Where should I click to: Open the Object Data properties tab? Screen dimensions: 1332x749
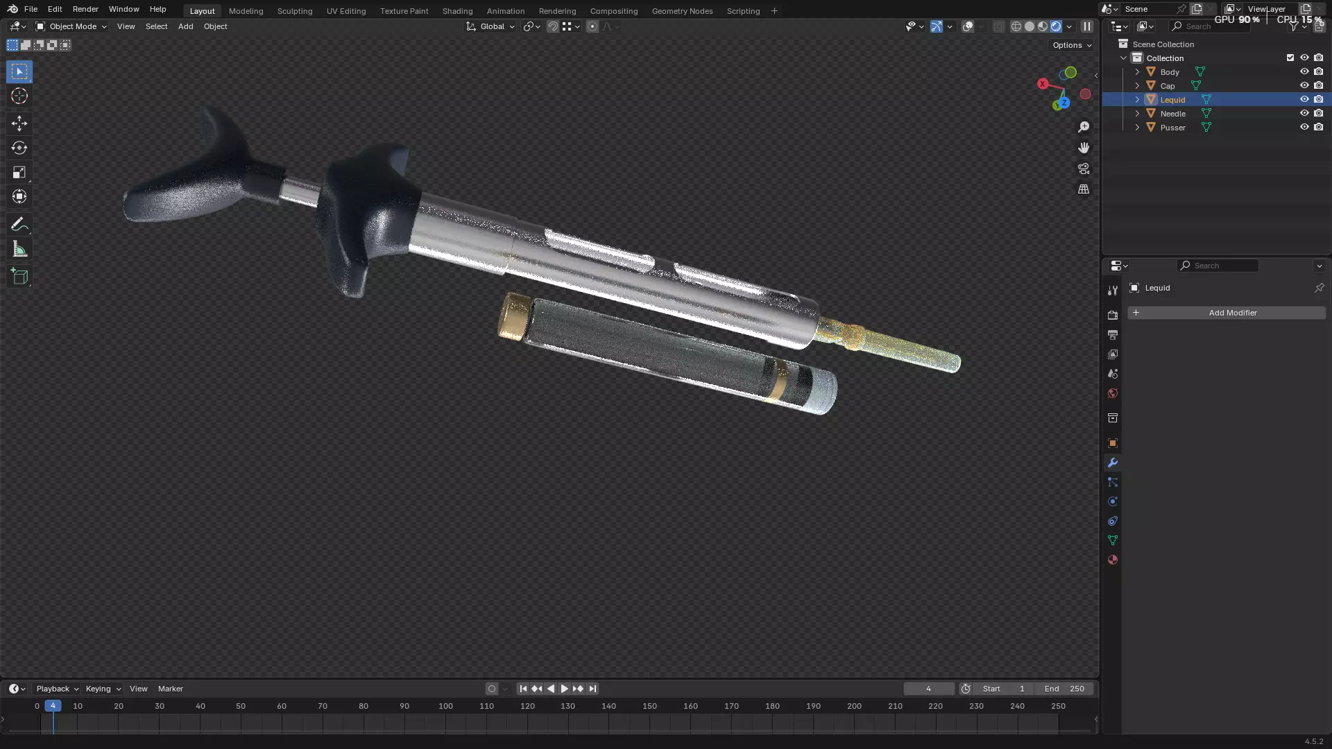pos(1113,540)
